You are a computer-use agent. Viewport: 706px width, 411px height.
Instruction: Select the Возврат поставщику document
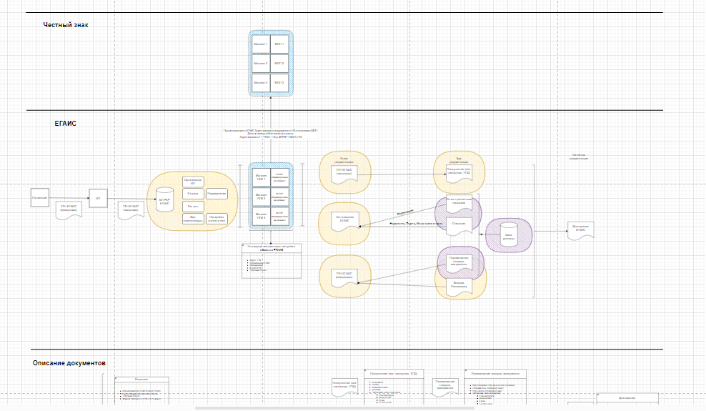pos(459,287)
